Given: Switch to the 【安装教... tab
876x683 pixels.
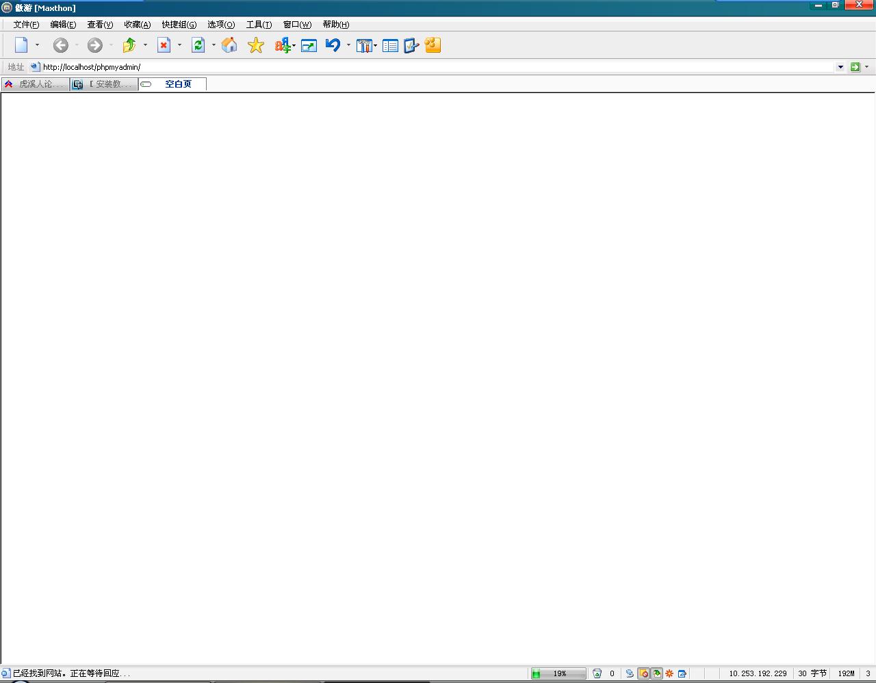Looking at the screenshot, I should 105,84.
